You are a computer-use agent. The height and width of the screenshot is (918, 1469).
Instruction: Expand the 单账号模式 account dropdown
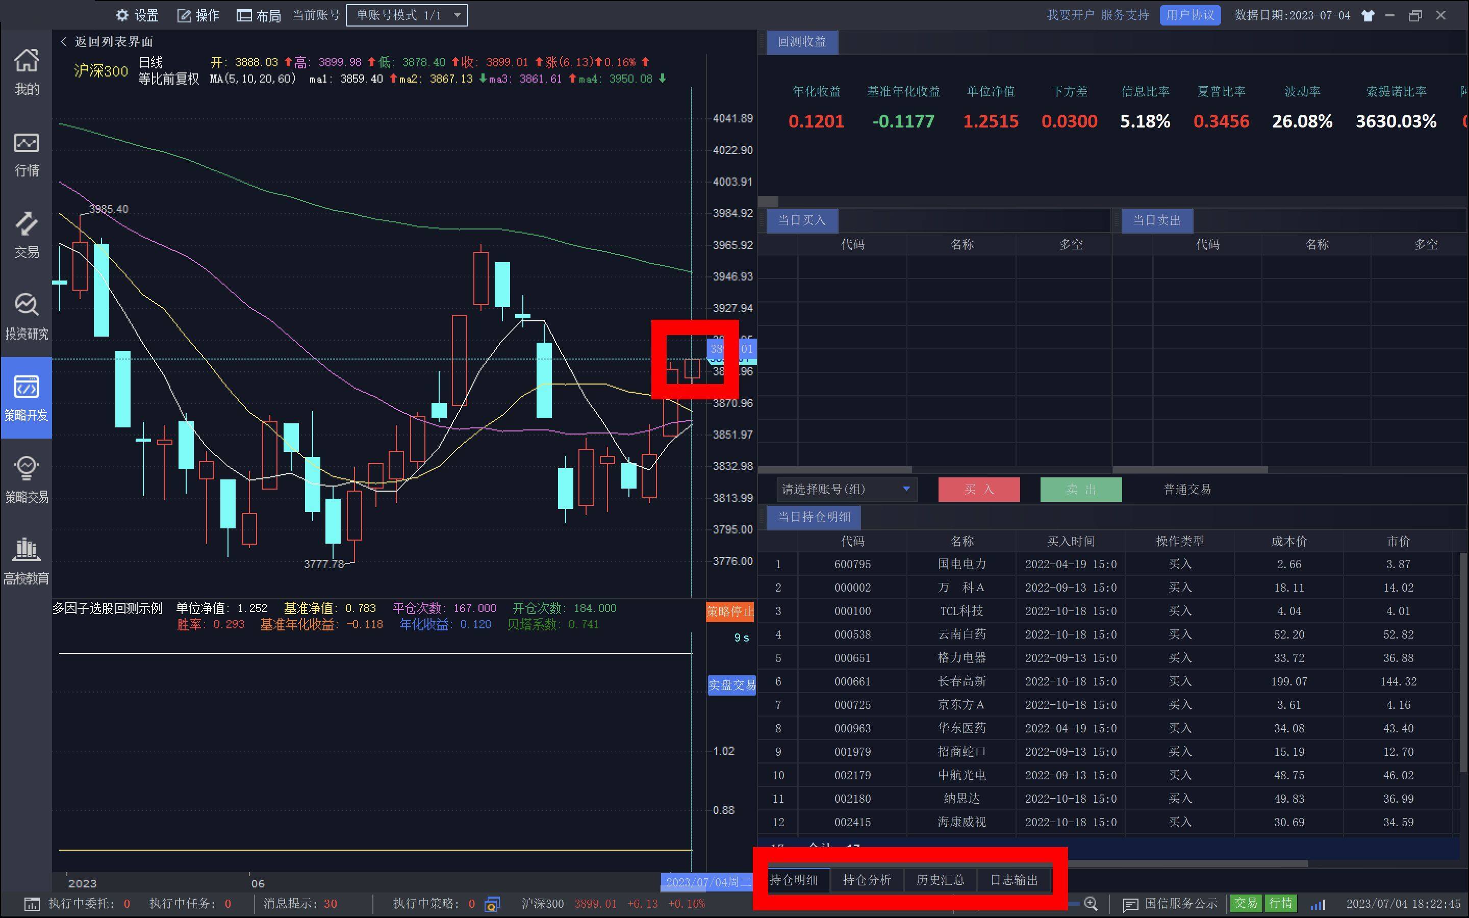pyautogui.click(x=407, y=15)
